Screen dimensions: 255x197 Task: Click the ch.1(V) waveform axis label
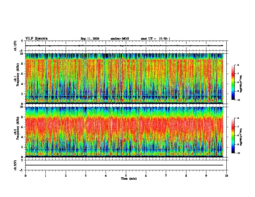click(15, 46)
